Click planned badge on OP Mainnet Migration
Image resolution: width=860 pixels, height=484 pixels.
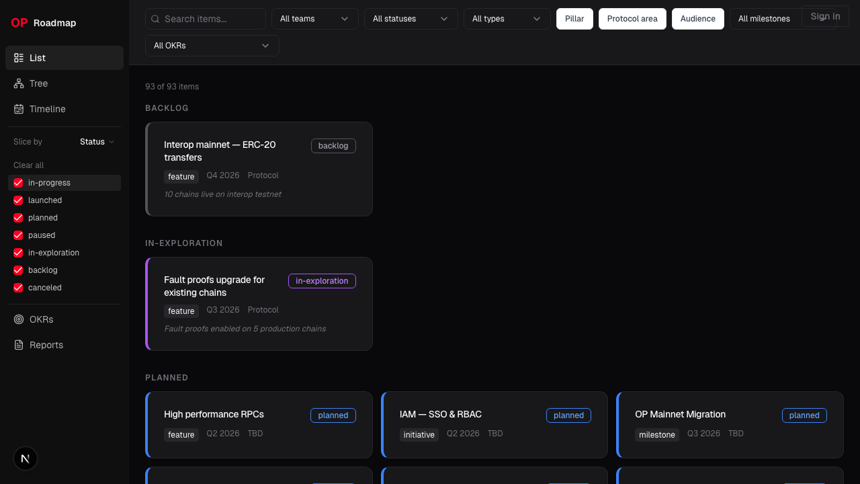(804, 415)
